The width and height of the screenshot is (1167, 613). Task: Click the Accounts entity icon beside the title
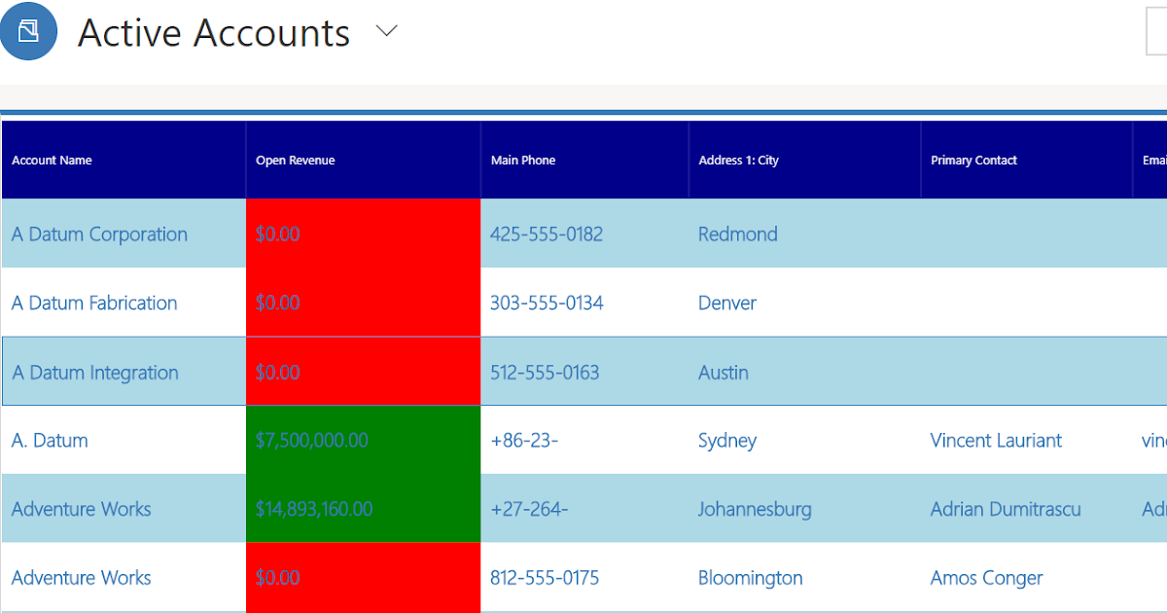coord(28,31)
